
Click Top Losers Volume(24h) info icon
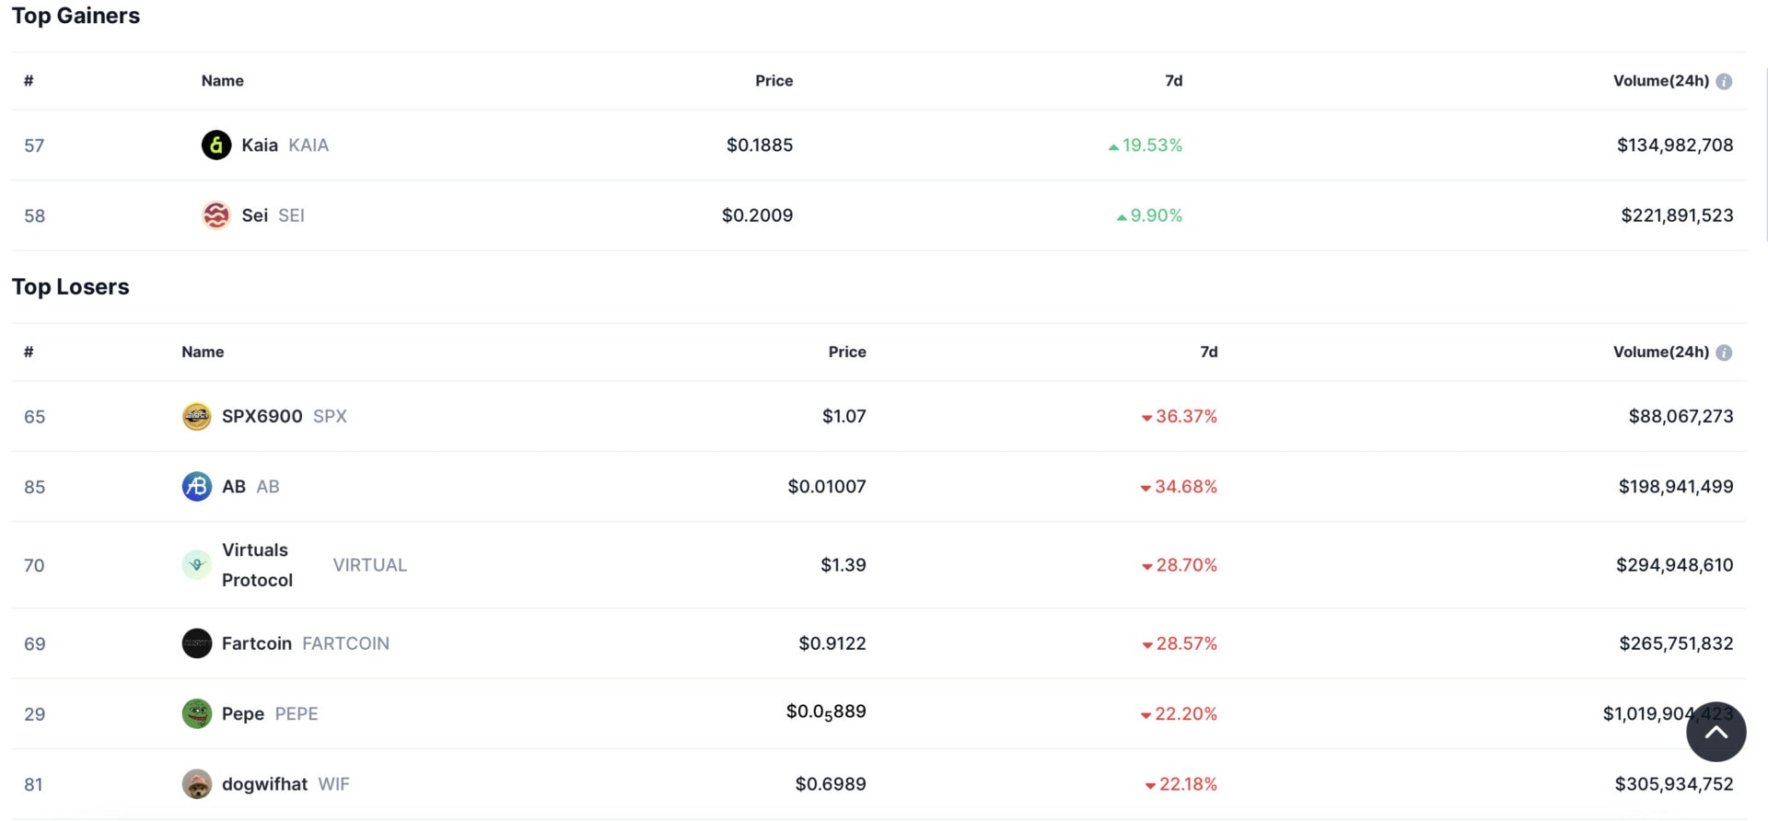pos(1725,353)
